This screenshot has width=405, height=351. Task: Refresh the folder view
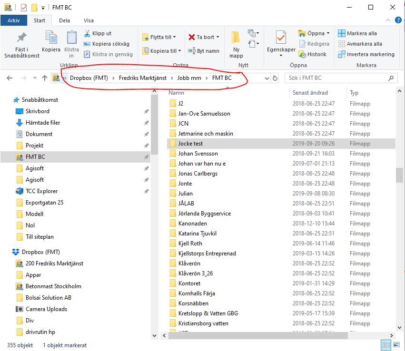(275, 78)
